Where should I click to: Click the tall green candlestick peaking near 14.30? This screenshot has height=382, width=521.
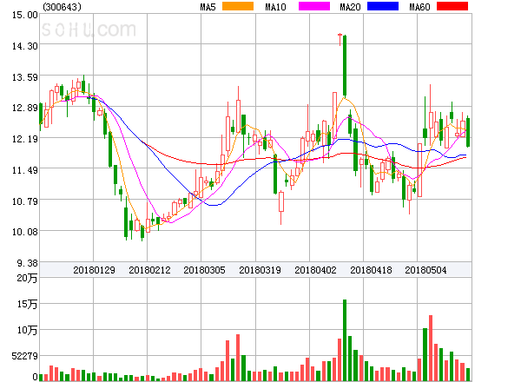(345, 65)
